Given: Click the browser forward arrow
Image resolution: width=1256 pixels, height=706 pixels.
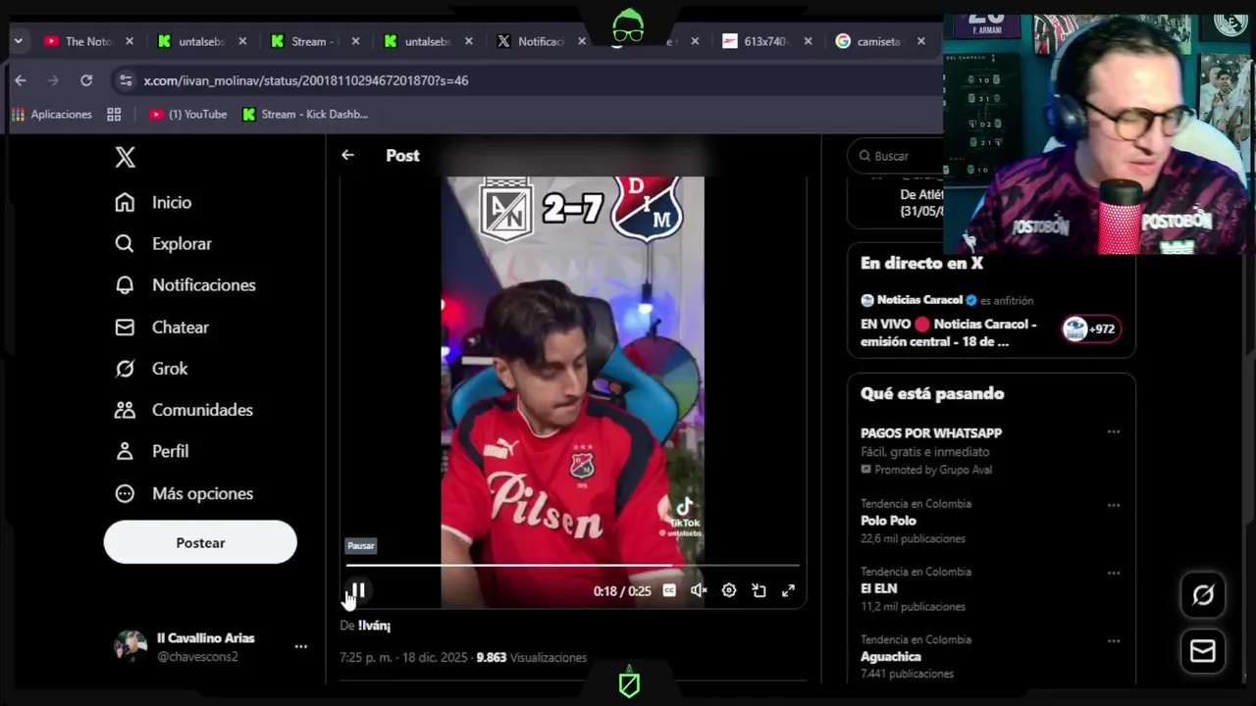Looking at the screenshot, I should pos(53,80).
